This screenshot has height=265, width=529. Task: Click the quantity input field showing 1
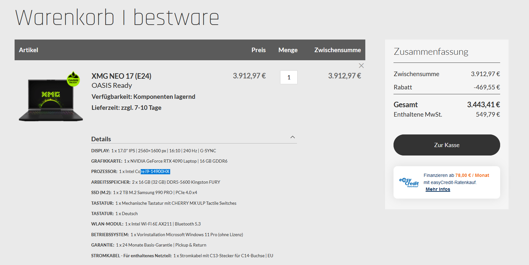click(288, 77)
